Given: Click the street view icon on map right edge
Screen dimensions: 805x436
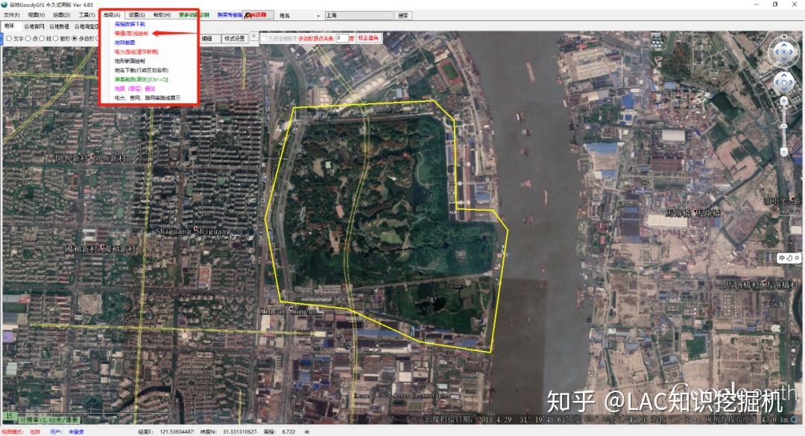Looking at the screenshot, I should 788,258.
